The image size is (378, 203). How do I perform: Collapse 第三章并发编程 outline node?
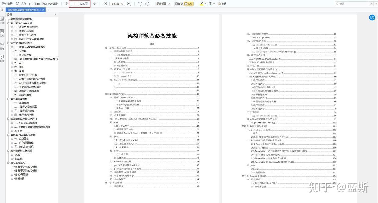8,99
